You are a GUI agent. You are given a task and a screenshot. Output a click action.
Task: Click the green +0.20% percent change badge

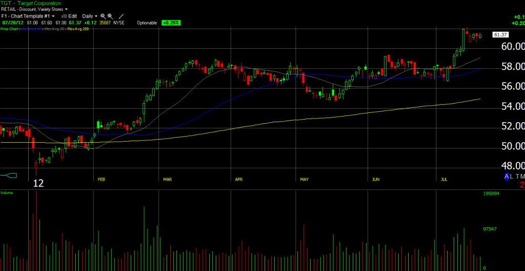click(x=171, y=23)
